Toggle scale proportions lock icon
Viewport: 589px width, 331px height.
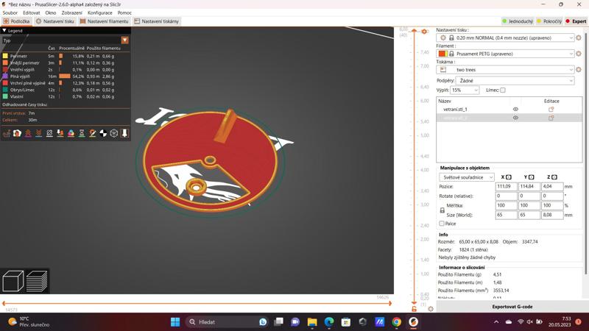pyautogui.click(x=442, y=210)
